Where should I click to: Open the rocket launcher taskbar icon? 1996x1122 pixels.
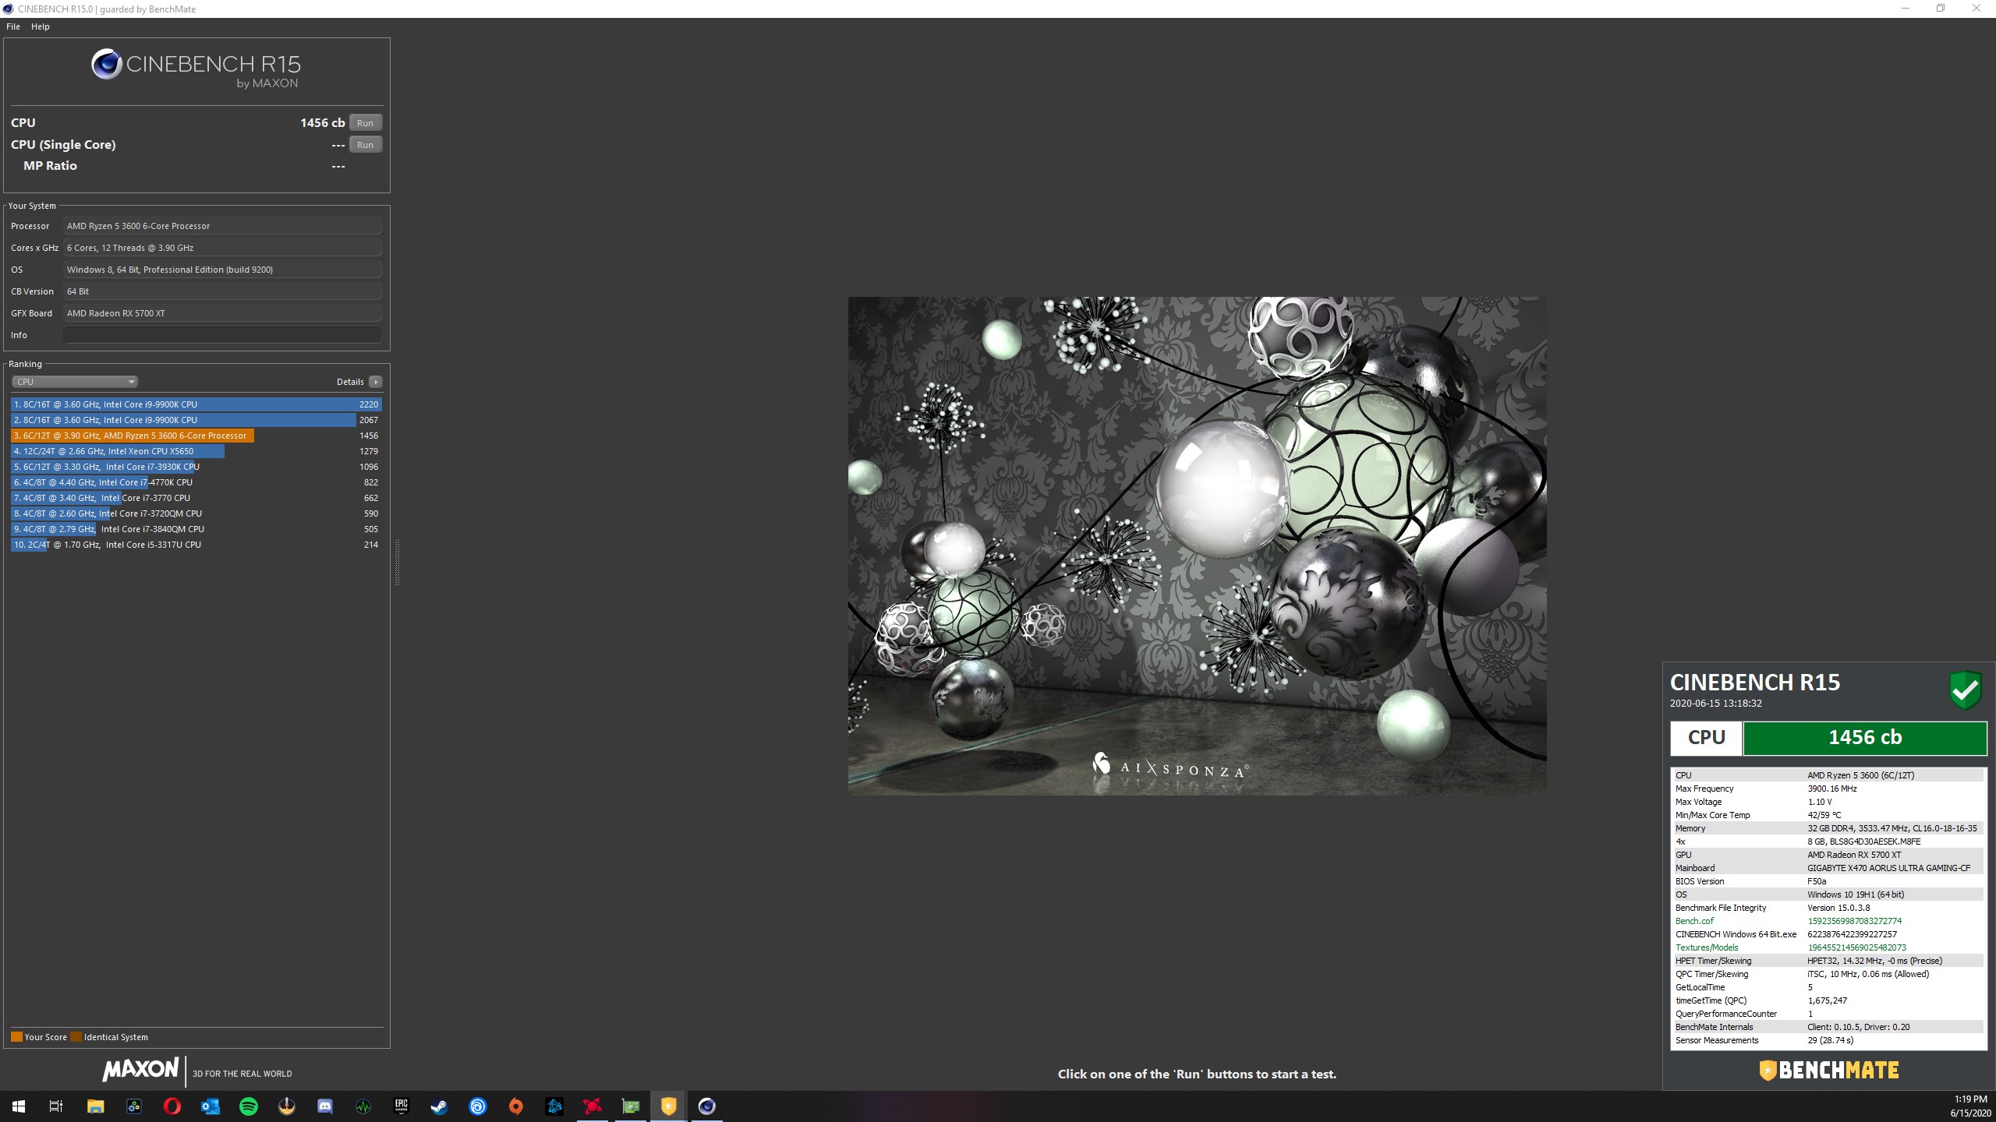287,1106
